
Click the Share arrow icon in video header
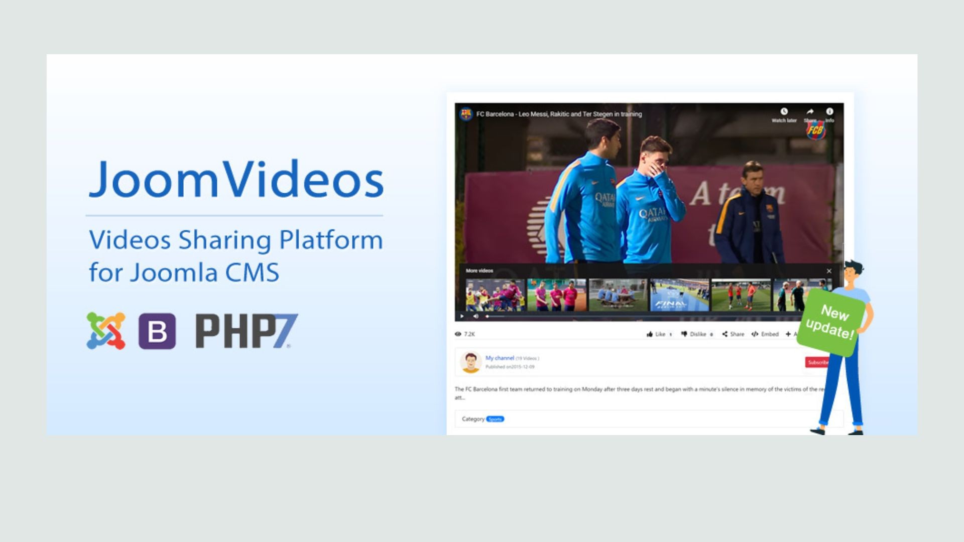(x=809, y=111)
